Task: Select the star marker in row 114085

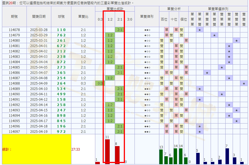Action: [x=222, y=67]
